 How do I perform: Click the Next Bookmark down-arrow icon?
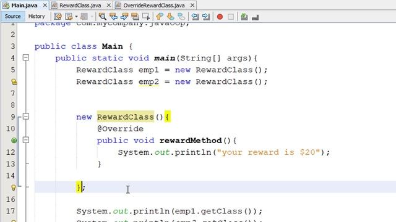[x=170, y=17]
